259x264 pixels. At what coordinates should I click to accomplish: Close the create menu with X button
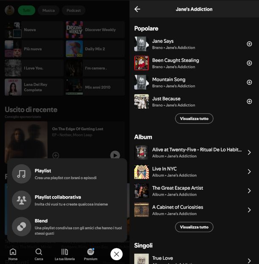[x=116, y=254]
